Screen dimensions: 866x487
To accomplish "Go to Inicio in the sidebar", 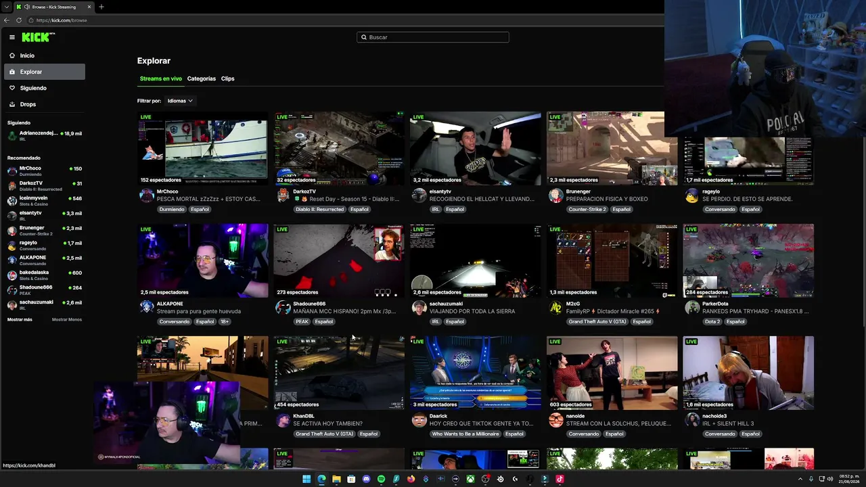I will [45, 55].
